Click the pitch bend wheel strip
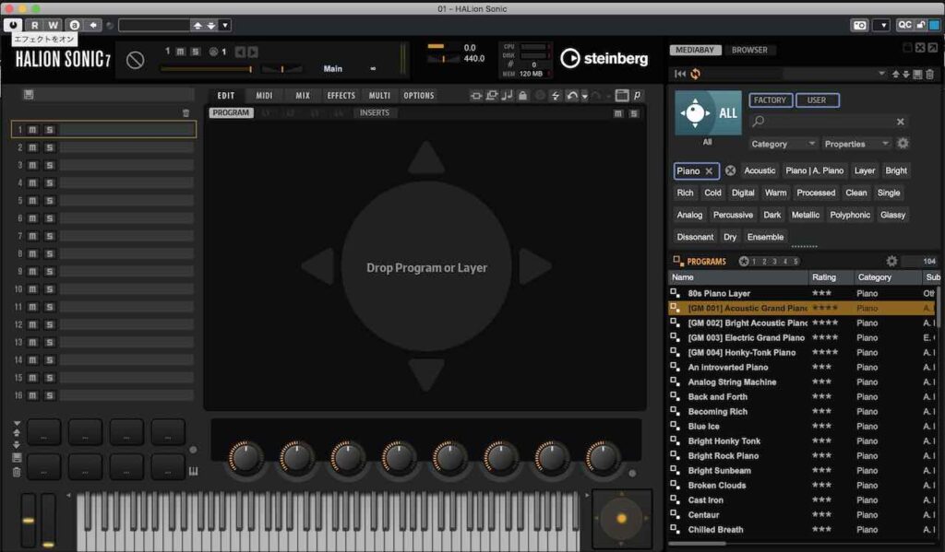 tap(29, 521)
